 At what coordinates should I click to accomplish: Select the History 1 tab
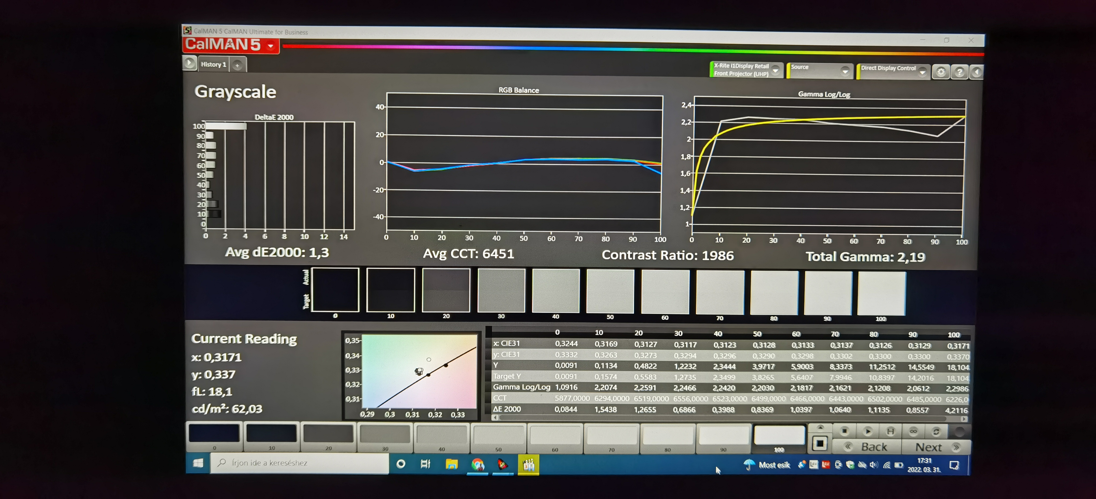click(214, 64)
